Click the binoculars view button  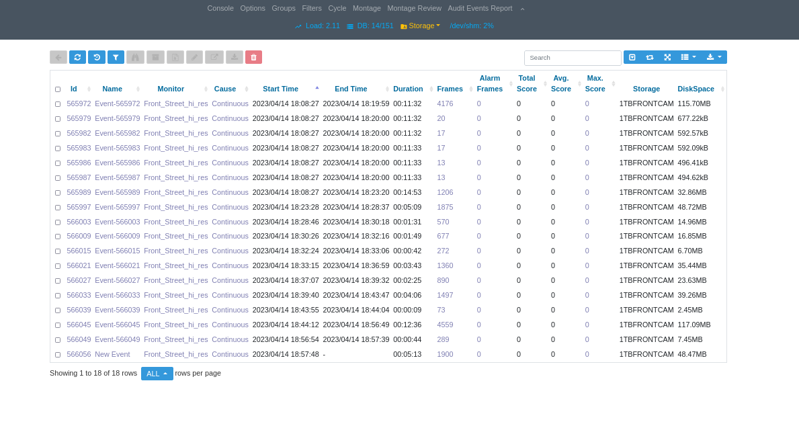coord(136,57)
